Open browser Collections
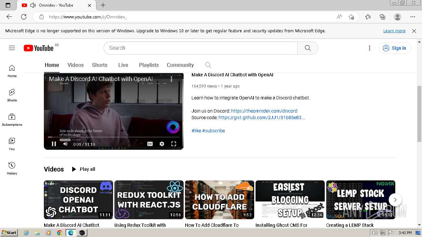This screenshot has height=237, width=422. (382, 17)
